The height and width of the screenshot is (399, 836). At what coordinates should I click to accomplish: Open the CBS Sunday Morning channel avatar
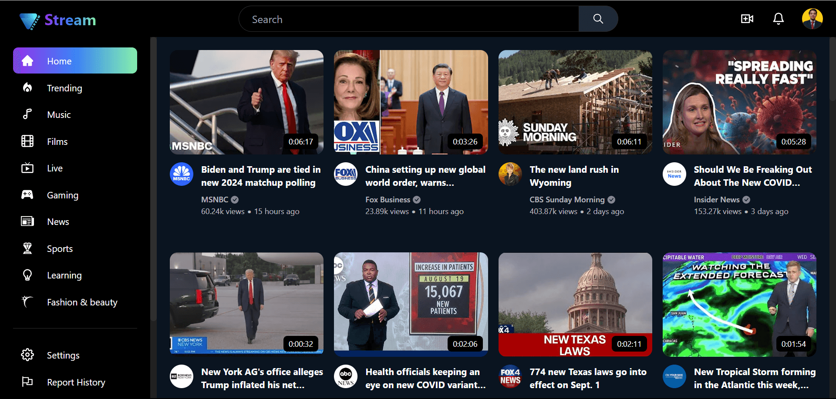click(510, 174)
